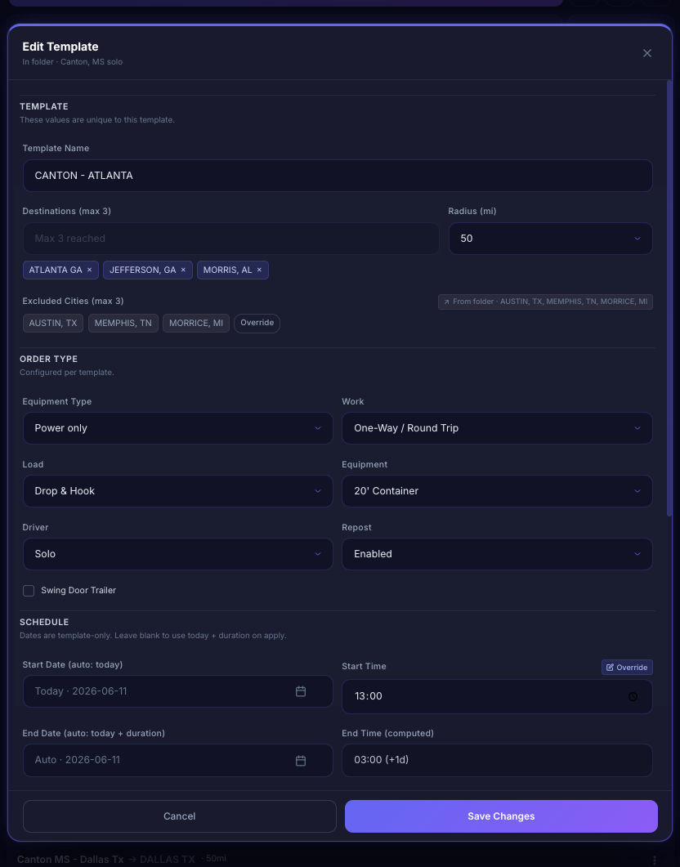The height and width of the screenshot is (867, 680).
Task: Open the Radius dropdown
Action: click(x=551, y=239)
